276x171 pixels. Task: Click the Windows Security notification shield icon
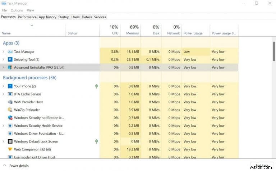tap(10, 118)
